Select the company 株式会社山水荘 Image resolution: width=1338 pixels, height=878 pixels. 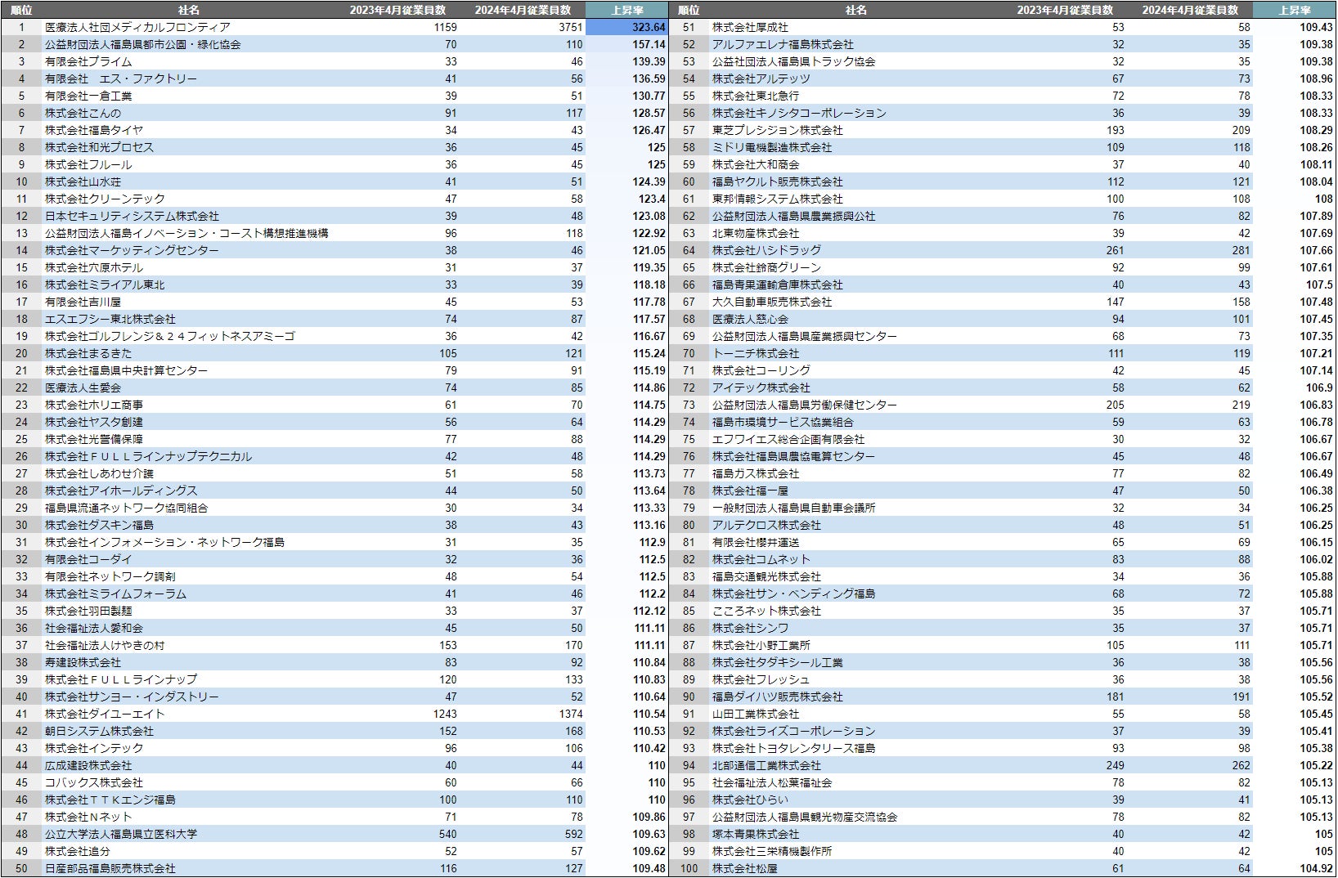(x=83, y=181)
